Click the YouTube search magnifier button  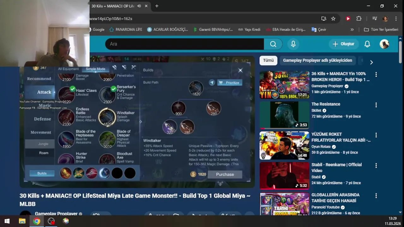[273, 44]
